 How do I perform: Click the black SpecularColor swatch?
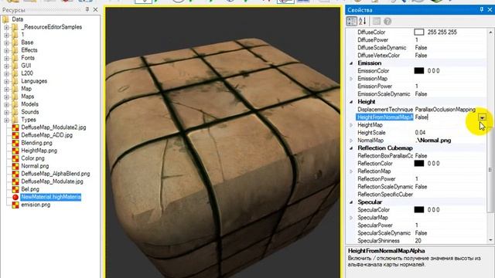click(x=419, y=210)
